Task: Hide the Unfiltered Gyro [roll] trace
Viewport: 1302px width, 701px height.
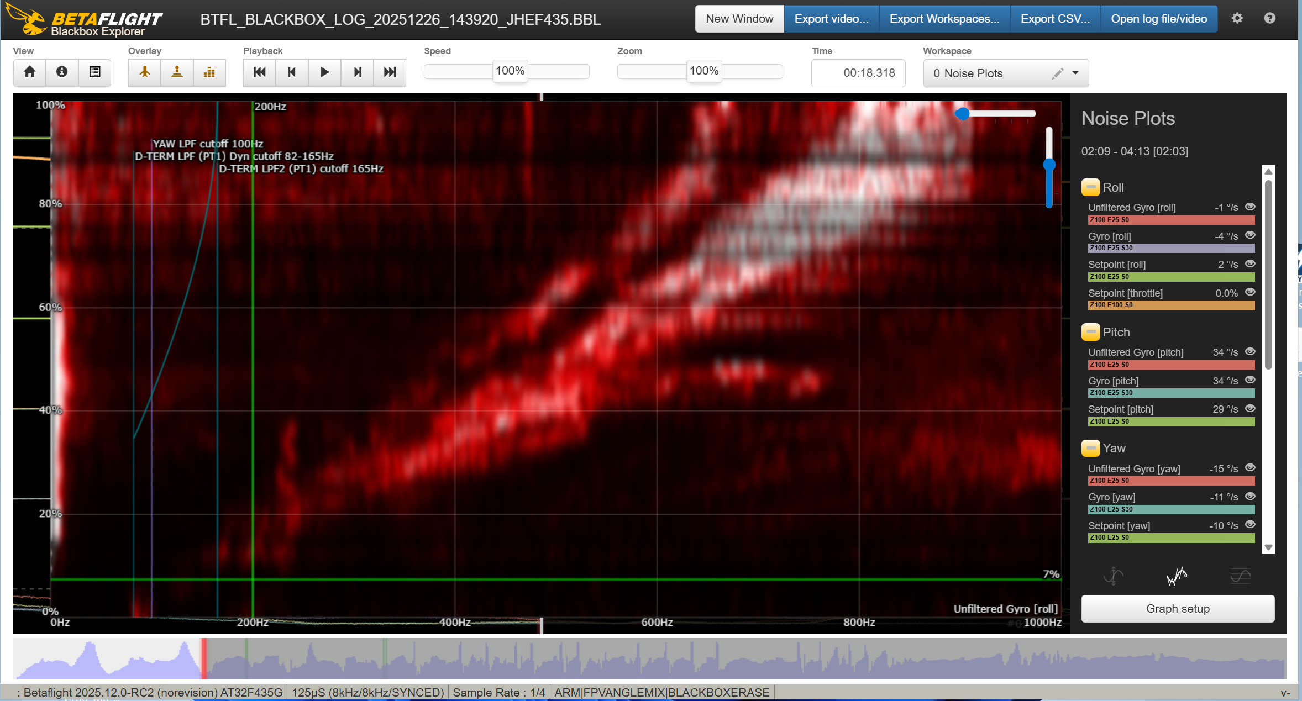Action: (1250, 207)
